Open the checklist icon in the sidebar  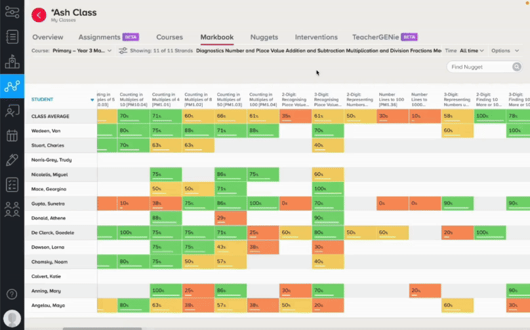[x=12, y=185]
